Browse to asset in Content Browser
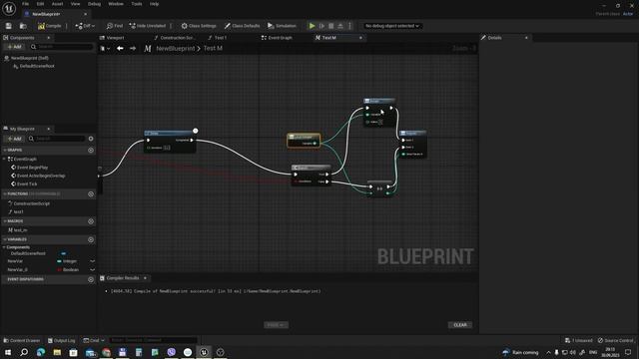Screen dimensions: 639x359 (x=23, y=26)
